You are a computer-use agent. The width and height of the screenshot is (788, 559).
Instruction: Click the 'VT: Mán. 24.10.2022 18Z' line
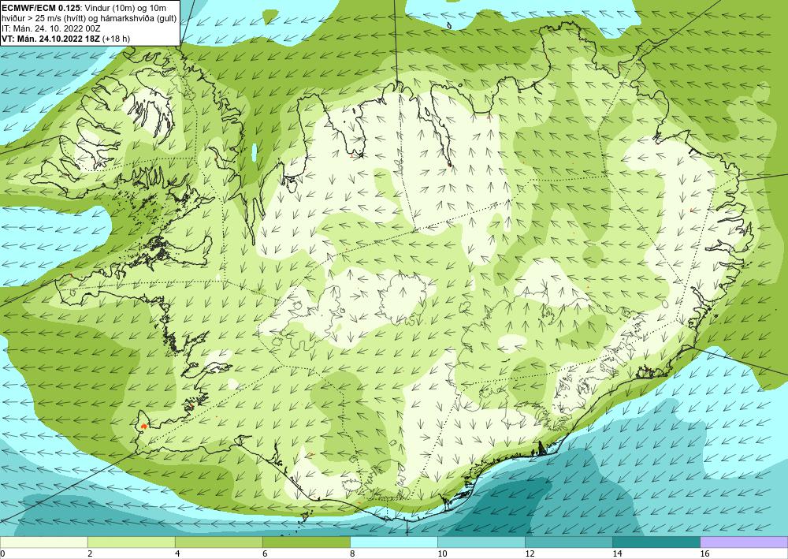[x=50, y=38]
